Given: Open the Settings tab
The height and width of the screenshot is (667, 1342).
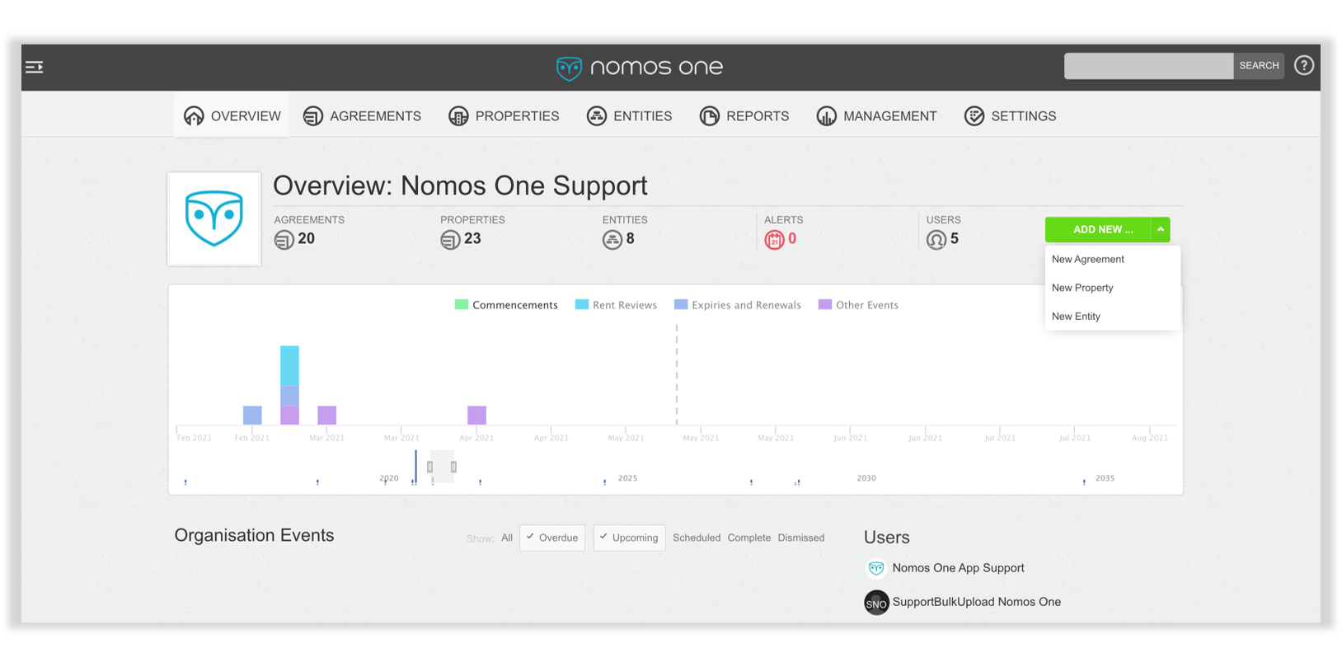Looking at the screenshot, I should (x=1010, y=116).
